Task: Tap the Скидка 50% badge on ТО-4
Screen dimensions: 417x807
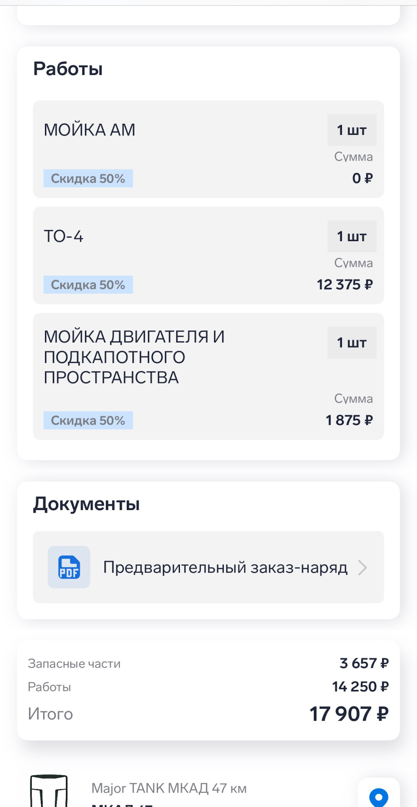Action: (88, 285)
